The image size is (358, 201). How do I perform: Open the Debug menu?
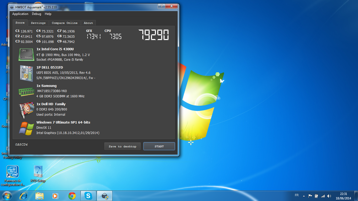(x=36, y=14)
